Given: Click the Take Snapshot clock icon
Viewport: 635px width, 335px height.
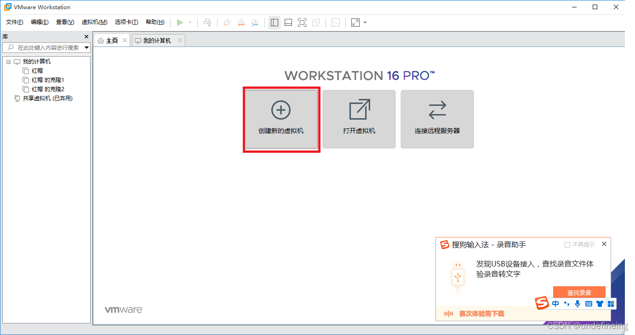Looking at the screenshot, I should (227, 23).
